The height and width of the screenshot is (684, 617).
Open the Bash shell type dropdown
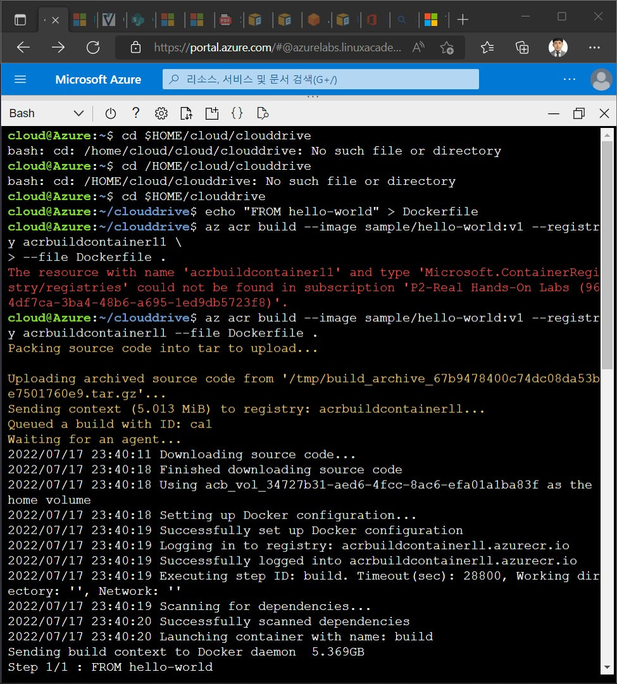tap(47, 113)
